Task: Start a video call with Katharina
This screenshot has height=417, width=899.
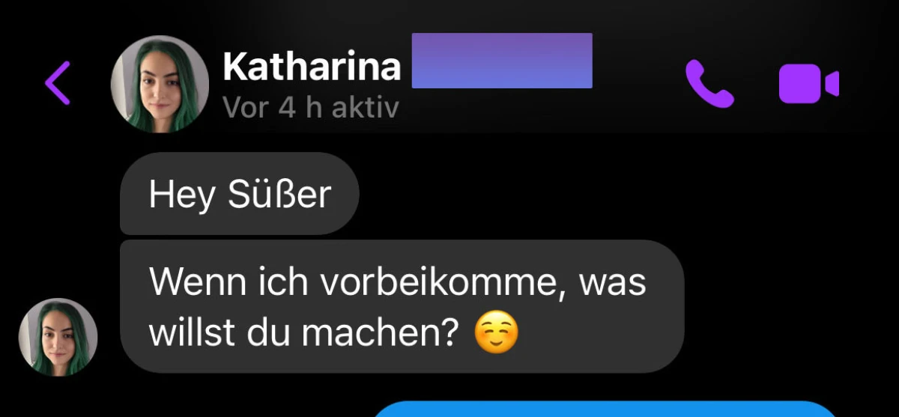Action: point(808,83)
